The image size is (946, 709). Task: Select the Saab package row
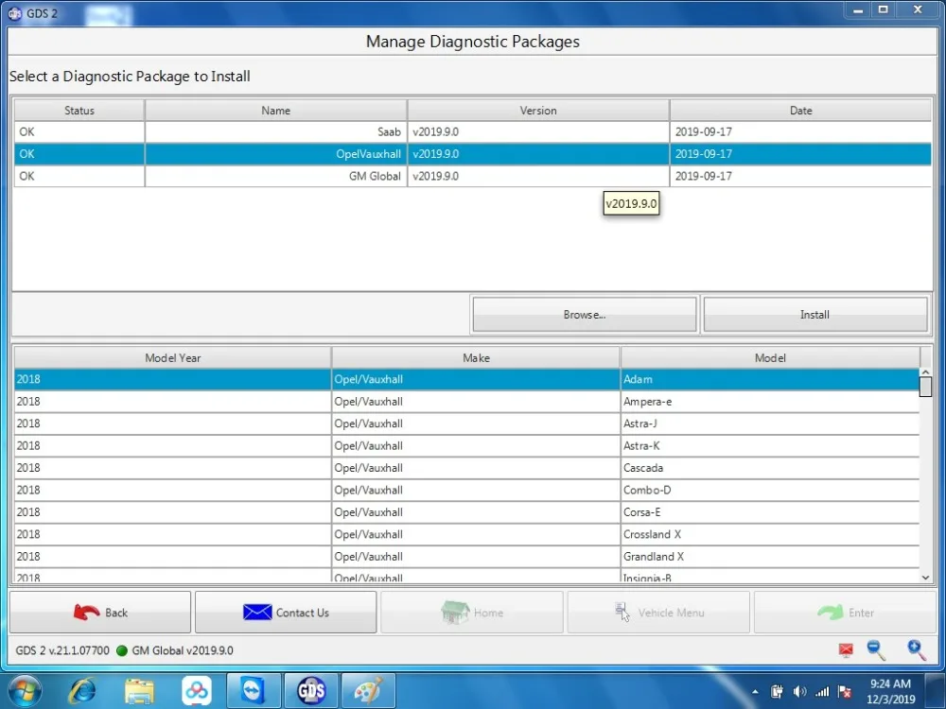coord(472,132)
